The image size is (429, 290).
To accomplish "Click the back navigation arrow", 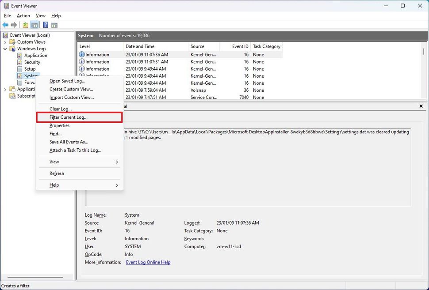I will pos(5,25).
